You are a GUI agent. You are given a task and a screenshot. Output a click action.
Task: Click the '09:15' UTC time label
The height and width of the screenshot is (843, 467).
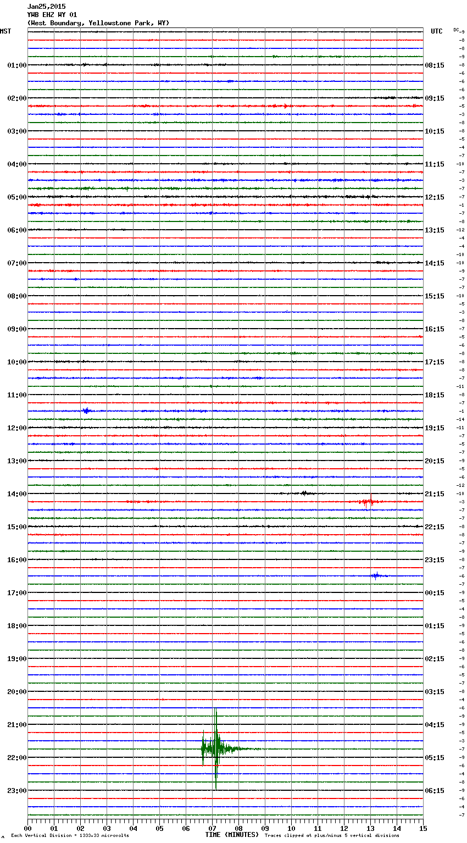point(435,98)
